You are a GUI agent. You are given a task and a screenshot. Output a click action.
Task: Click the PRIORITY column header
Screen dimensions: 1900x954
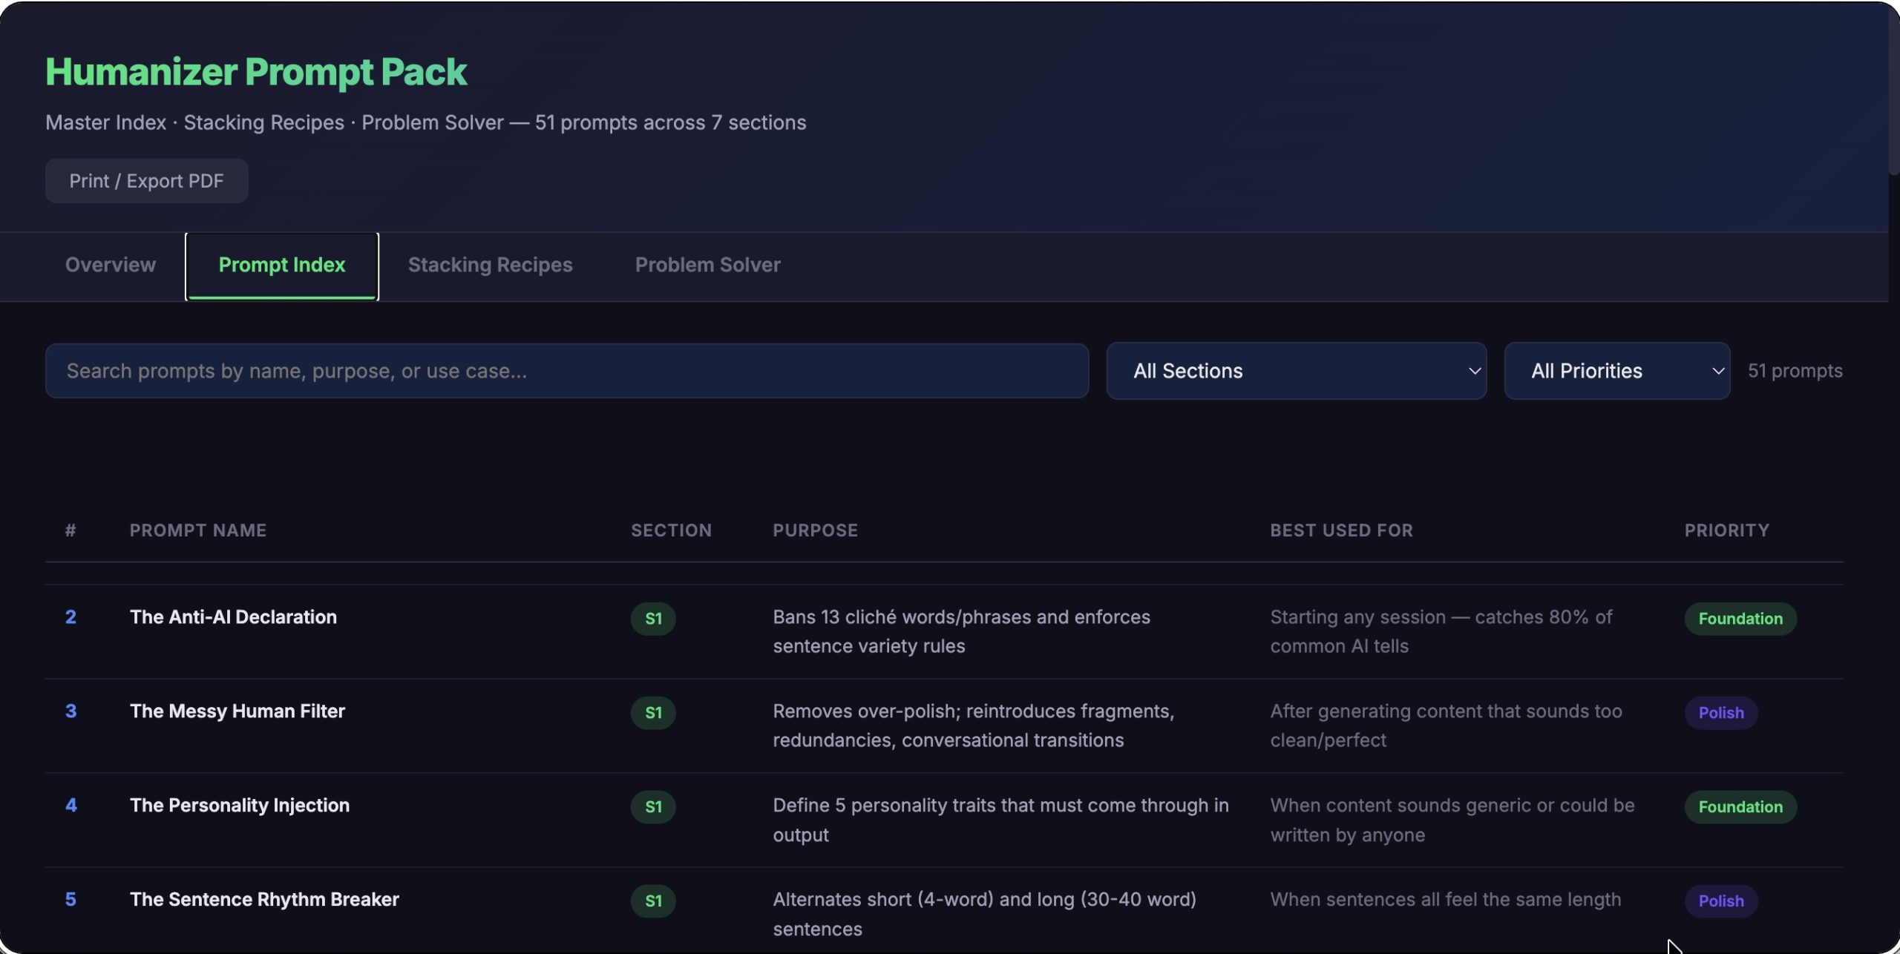[x=1726, y=530]
